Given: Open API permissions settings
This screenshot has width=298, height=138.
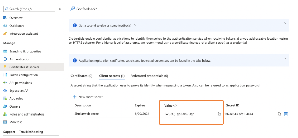Looking at the screenshot, I should tap(21, 83).
